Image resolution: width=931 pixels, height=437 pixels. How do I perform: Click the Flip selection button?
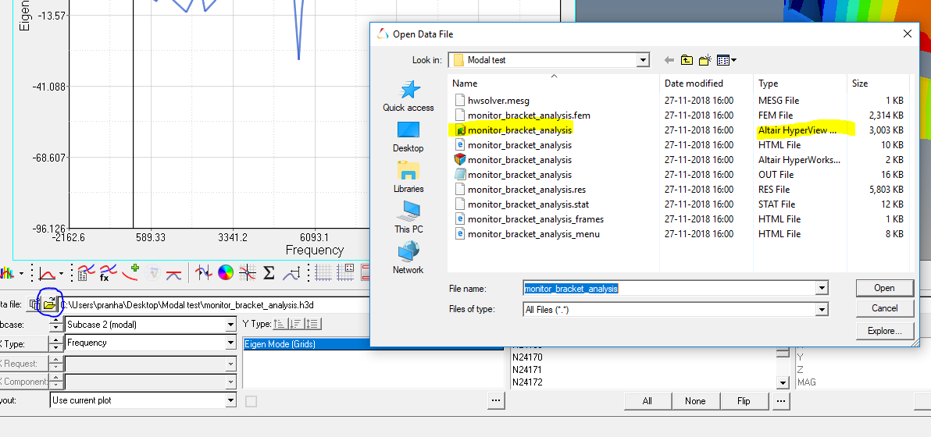click(x=743, y=401)
